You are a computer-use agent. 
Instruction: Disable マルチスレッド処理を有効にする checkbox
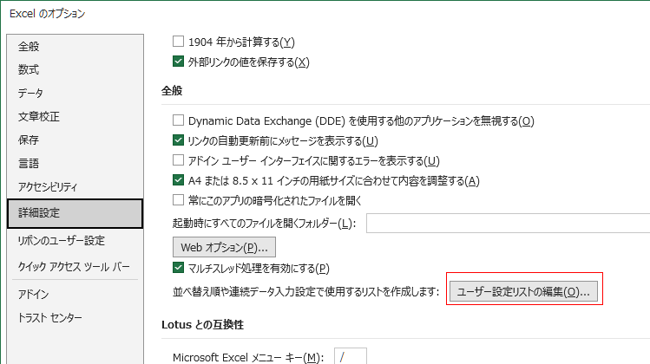pyautogui.click(x=178, y=268)
